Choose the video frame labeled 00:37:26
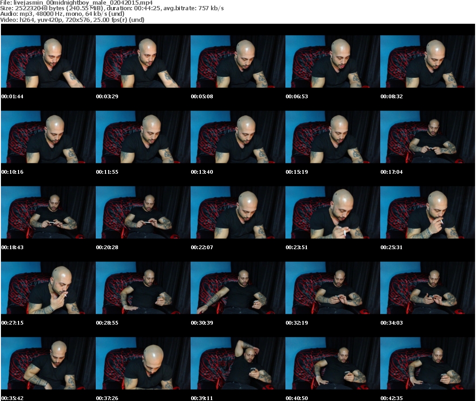Viewport: 476px width, 401px height. 143,363
